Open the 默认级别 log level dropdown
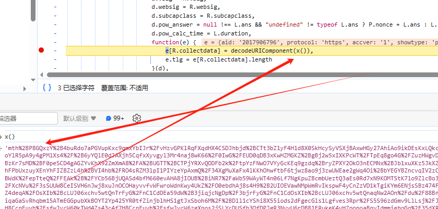438x209 pixels. (79, 119)
